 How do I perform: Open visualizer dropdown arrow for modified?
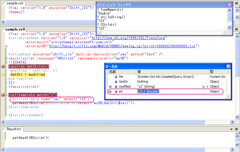[x=207, y=87]
